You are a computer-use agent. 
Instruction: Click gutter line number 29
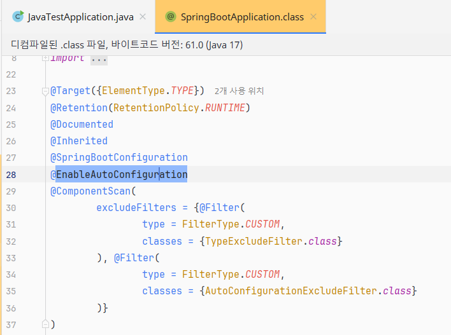pyautogui.click(x=11, y=191)
